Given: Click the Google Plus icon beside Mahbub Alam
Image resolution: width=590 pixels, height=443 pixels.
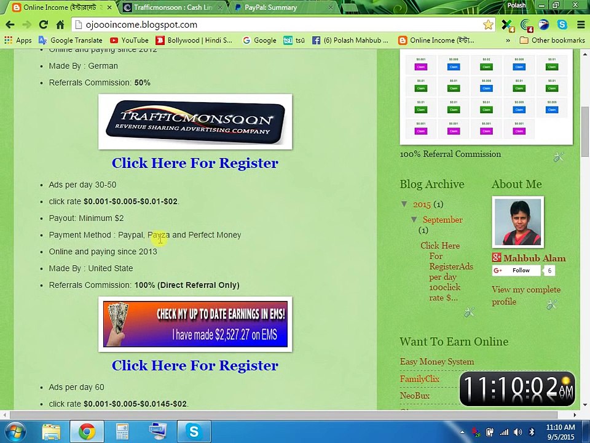Looking at the screenshot, I should pos(497,258).
